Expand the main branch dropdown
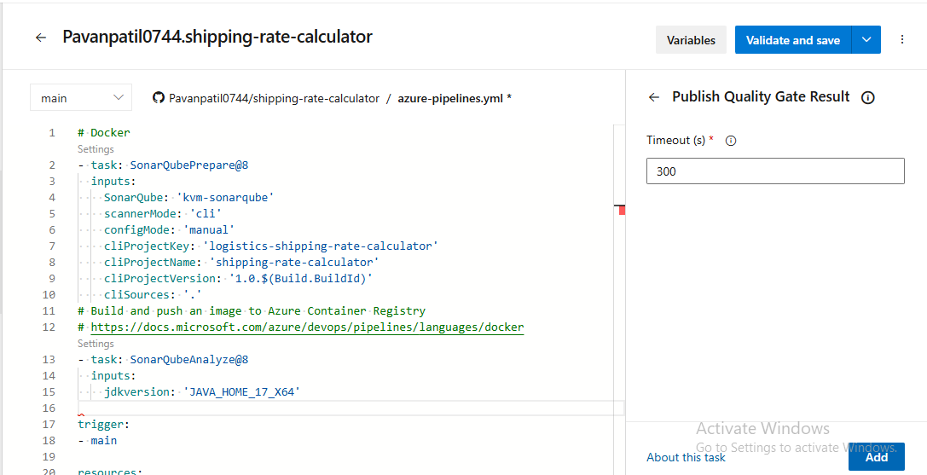 click(81, 98)
